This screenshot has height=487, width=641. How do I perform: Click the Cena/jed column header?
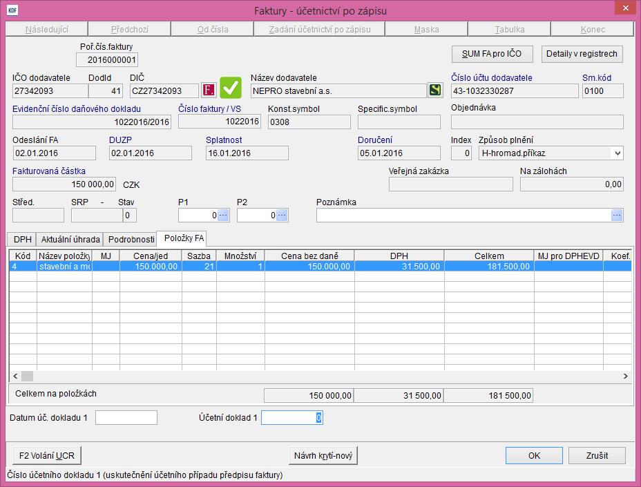pos(151,256)
